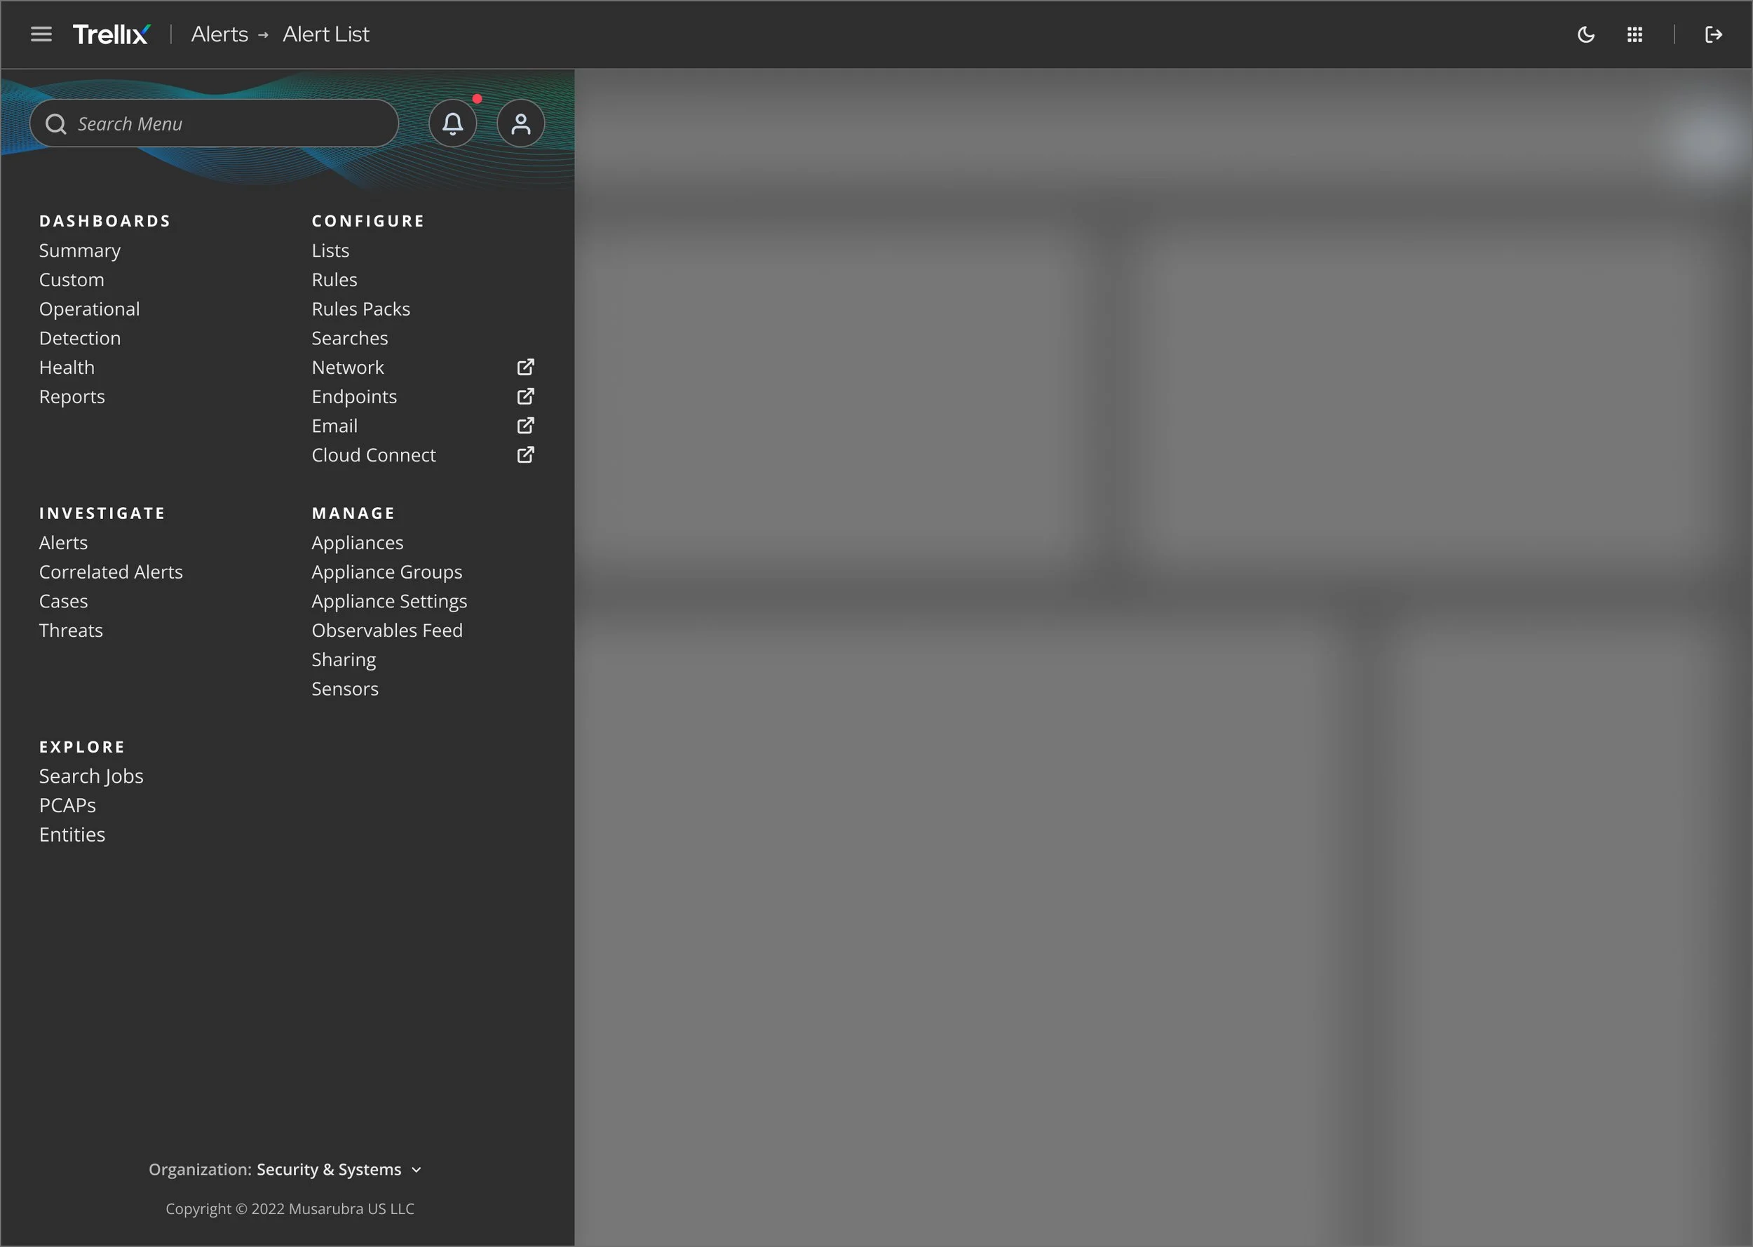The width and height of the screenshot is (1753, 1247).
Task: Click the hamburger menu icon
Action: (x=41, y=34)
